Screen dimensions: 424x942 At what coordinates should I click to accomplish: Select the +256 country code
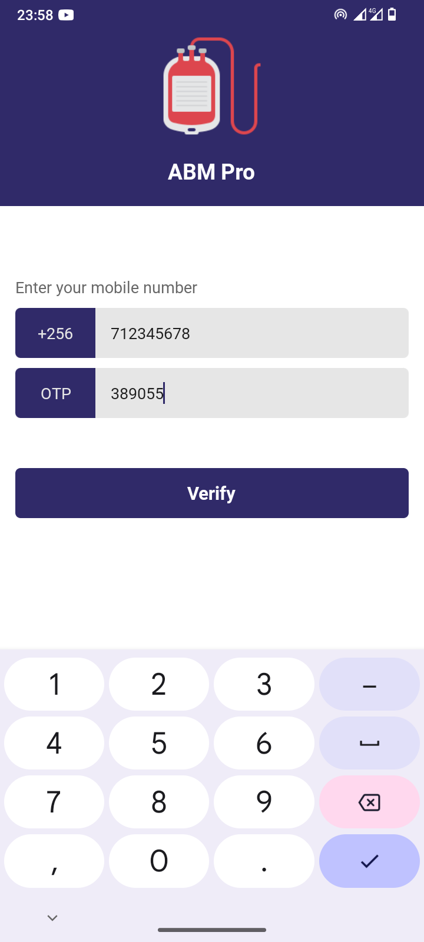[x=55, y=333]
